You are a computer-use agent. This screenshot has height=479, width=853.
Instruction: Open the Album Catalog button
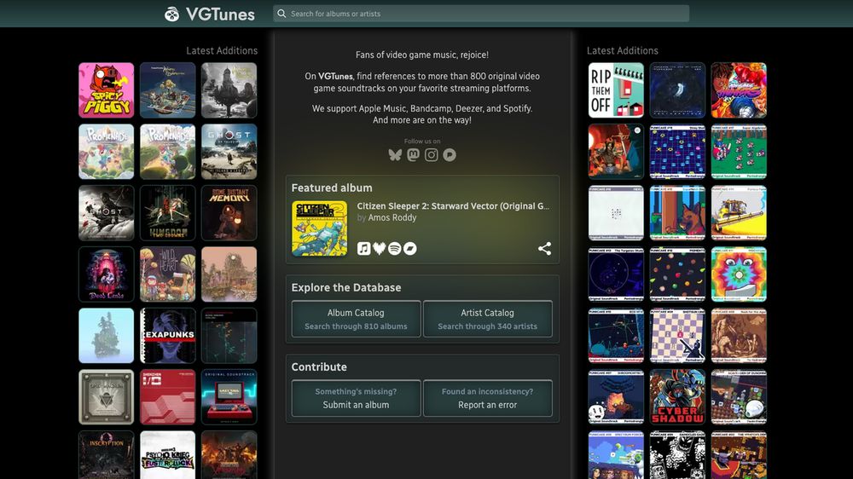pyautogui.click(x=356, y=319)
